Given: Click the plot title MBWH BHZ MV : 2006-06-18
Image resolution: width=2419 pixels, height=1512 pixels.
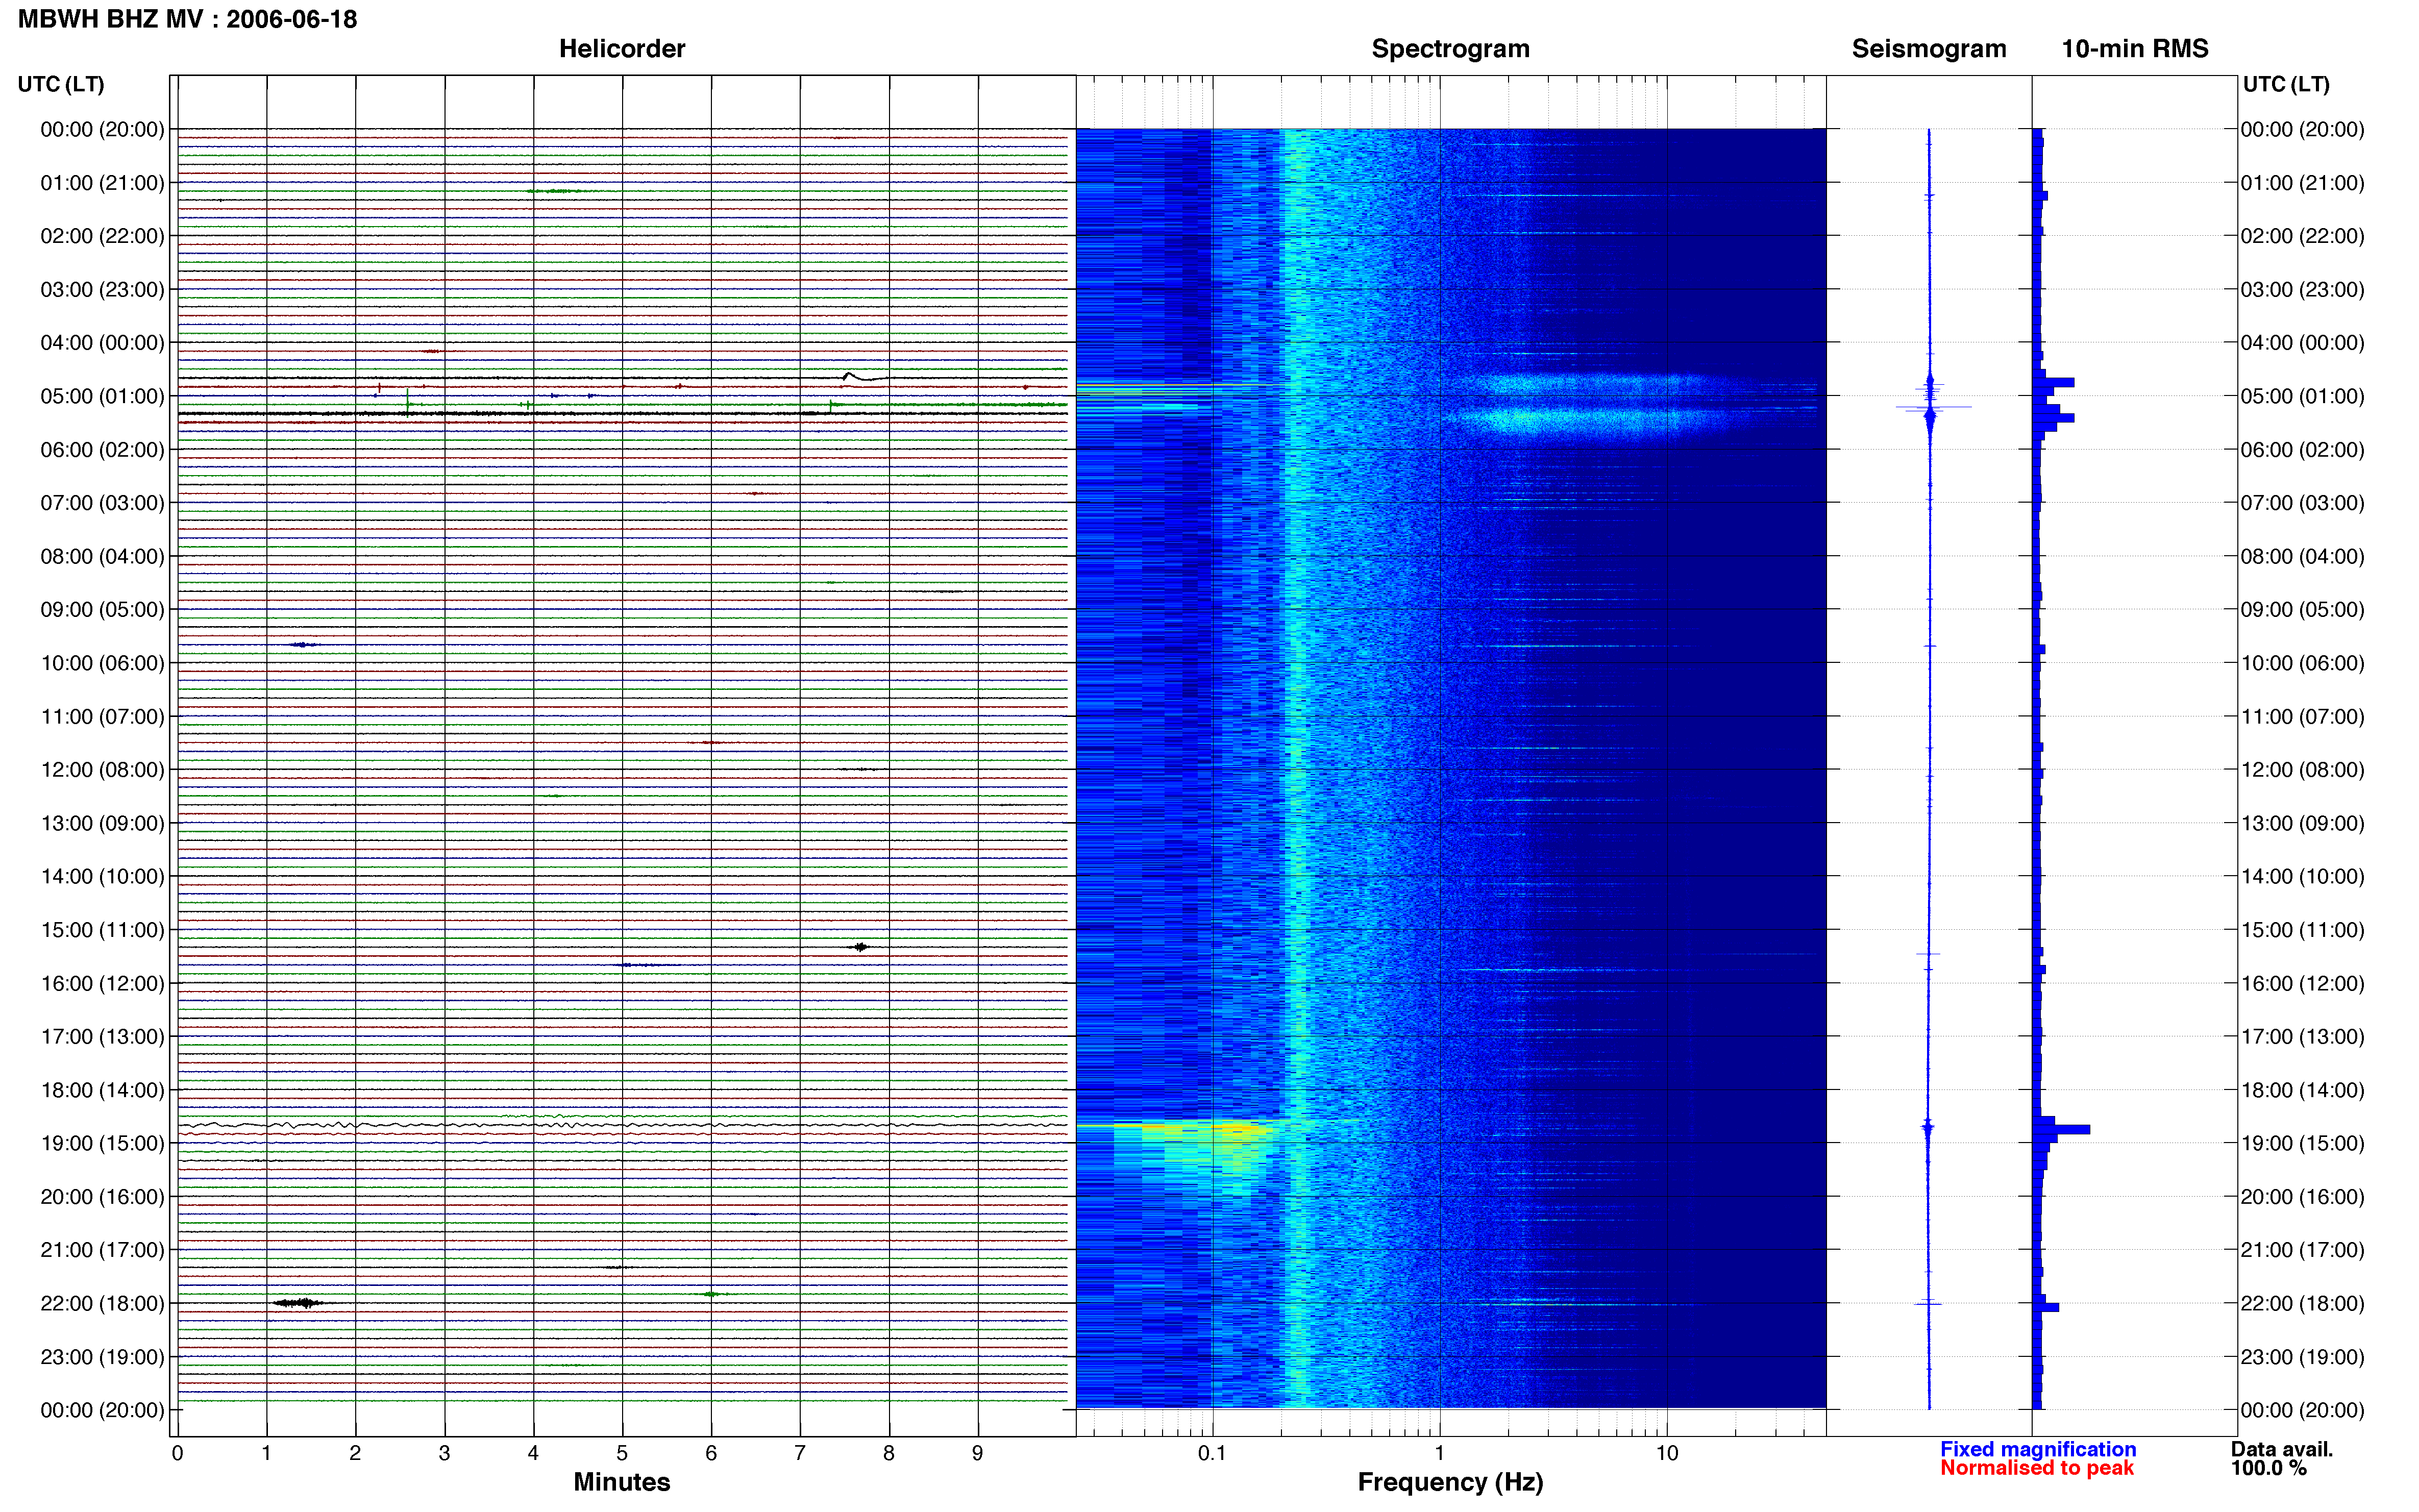Looking at the screenshot, I should 187,19.
